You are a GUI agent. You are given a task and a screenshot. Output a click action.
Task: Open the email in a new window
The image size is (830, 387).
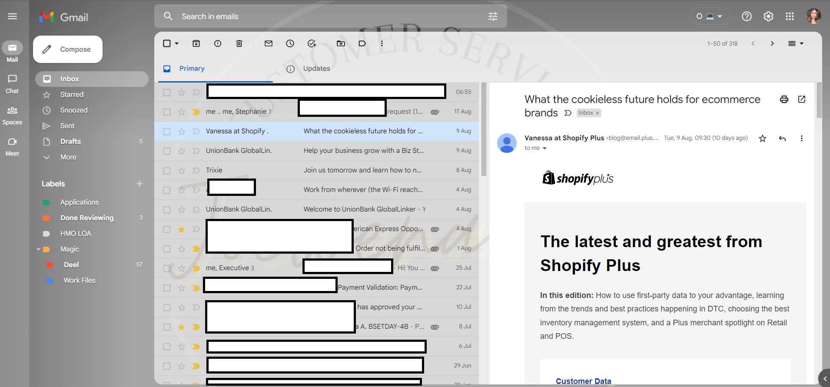[x=802, y=99]
